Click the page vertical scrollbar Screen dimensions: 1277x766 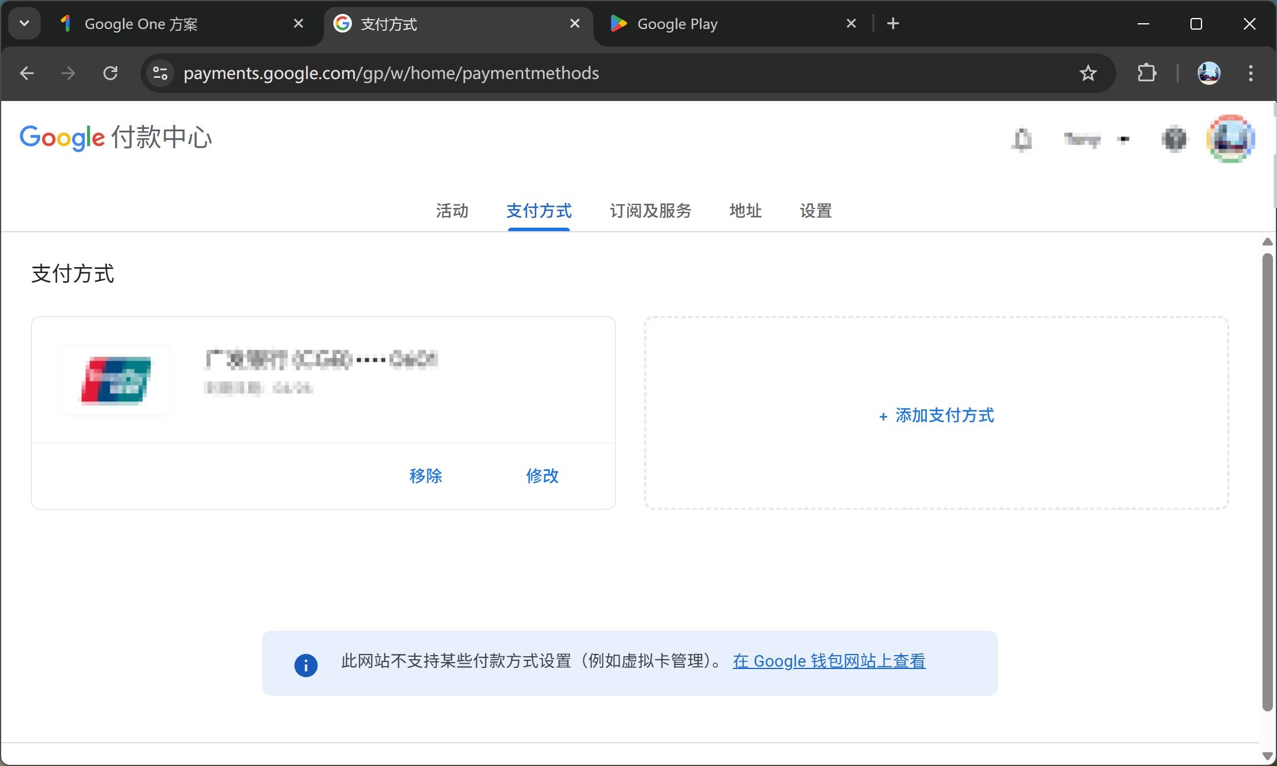click(x=1267, y=481)
